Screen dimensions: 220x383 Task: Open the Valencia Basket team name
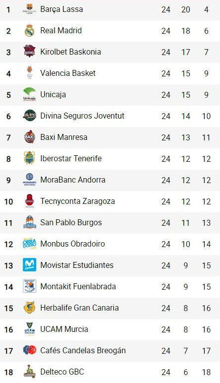[x=68, y=73]
